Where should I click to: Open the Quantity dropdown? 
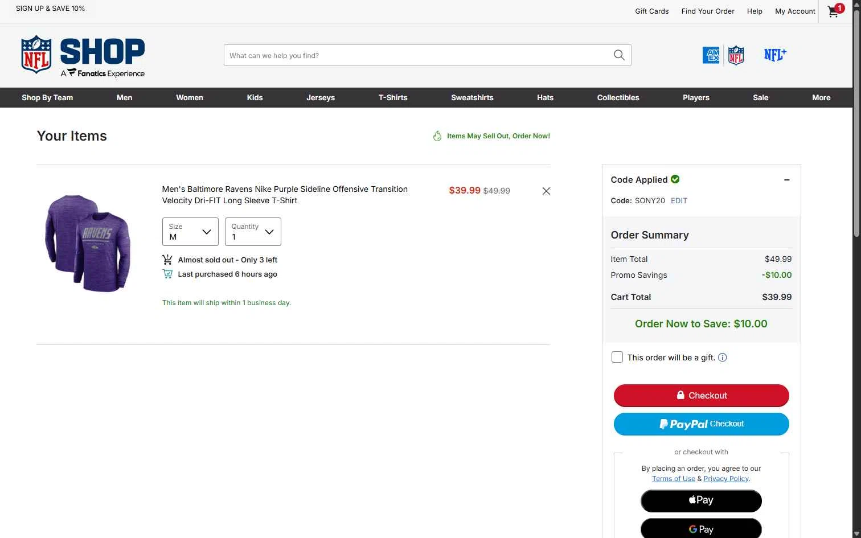253,232
